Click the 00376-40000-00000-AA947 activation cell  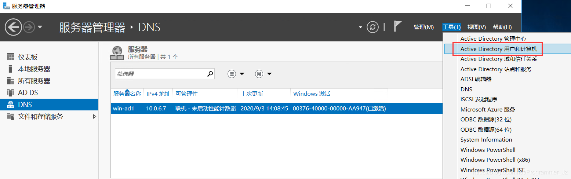pos(339,109)
